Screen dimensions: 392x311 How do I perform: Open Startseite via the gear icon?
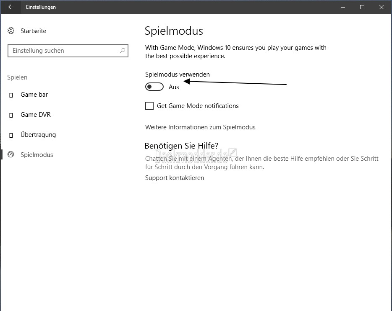tap(11, 31)
